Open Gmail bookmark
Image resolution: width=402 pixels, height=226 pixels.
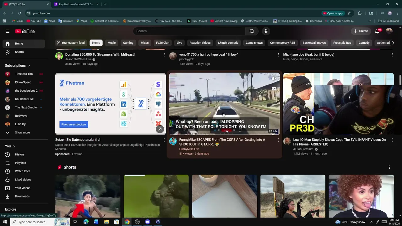click(x=18, y=21)
